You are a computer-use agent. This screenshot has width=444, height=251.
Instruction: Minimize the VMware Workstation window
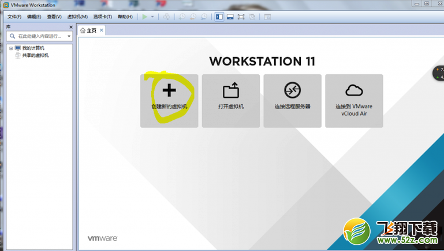(x=417, y=4)
